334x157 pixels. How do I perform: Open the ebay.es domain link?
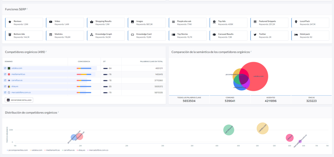pos(15,86)
